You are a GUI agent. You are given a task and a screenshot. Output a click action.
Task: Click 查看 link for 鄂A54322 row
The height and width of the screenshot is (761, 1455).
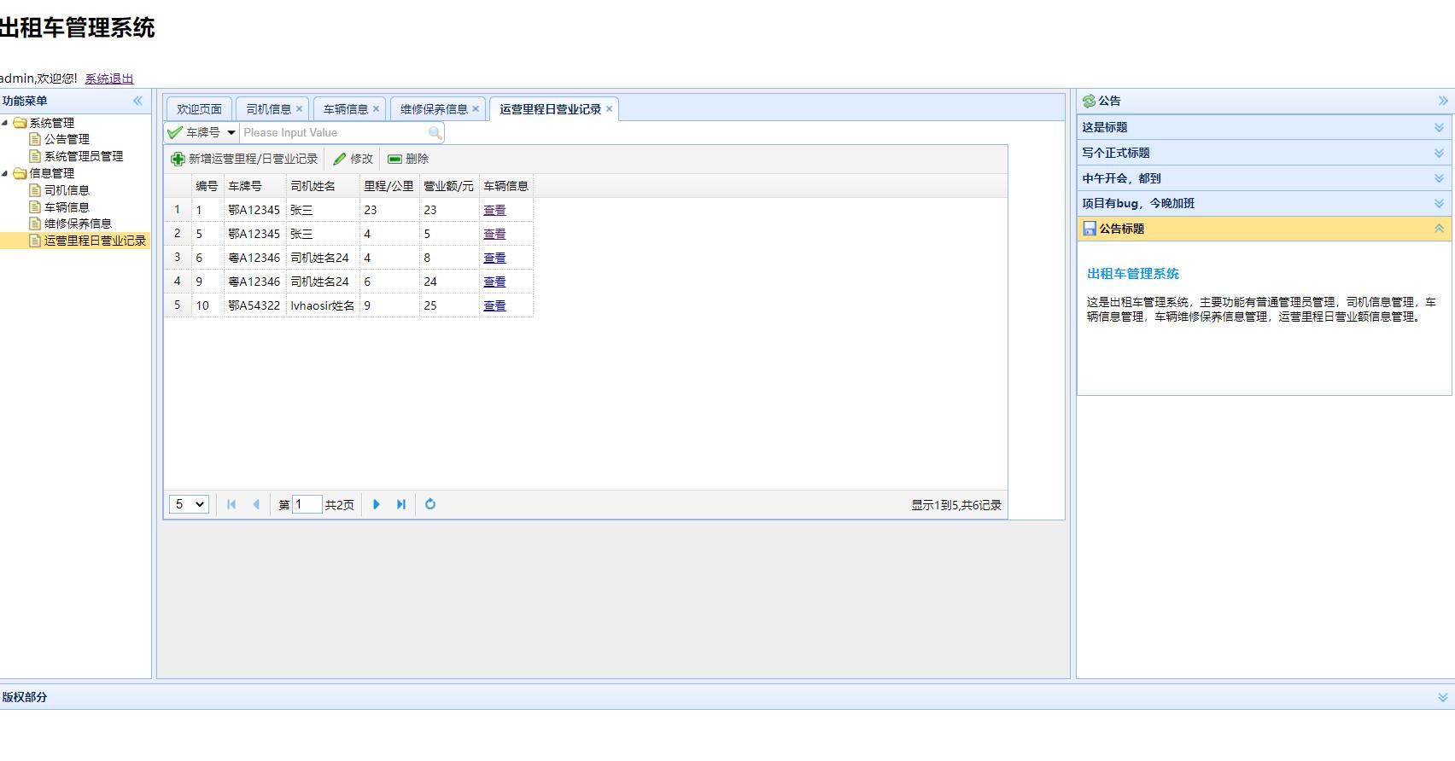(x=494, y=305)
